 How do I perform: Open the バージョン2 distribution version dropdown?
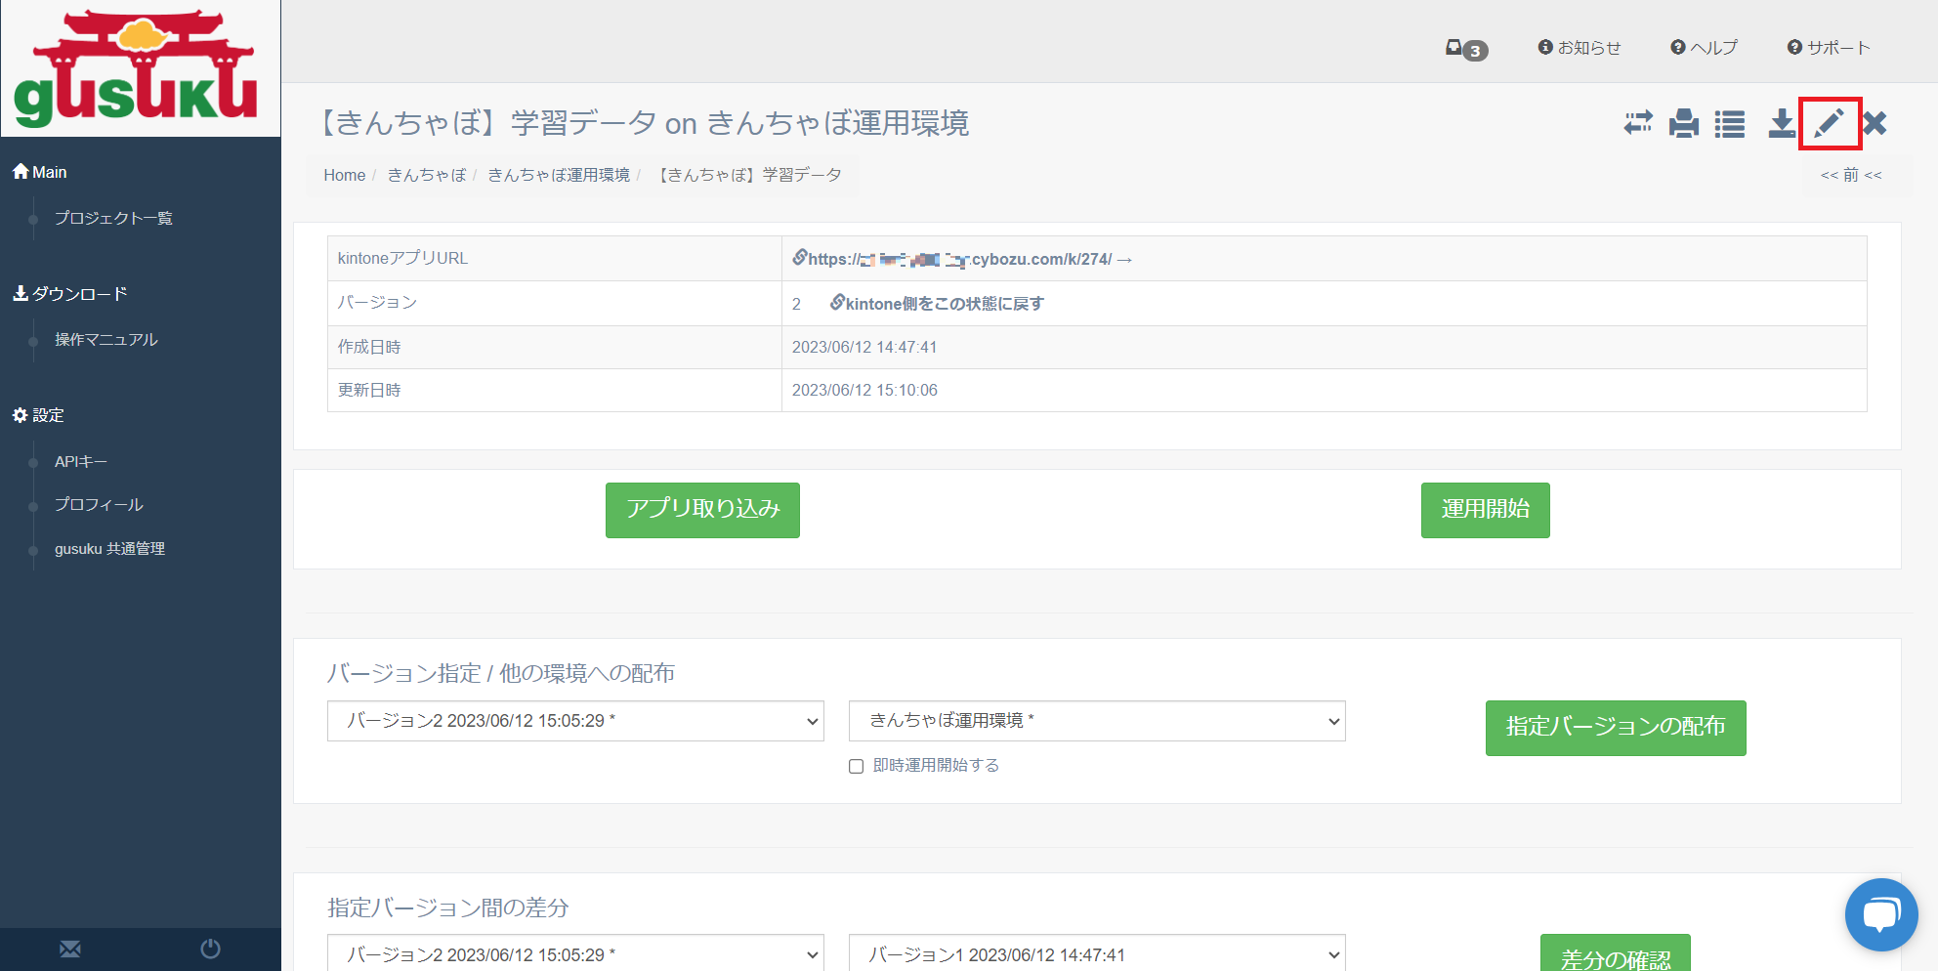(575, 721)
